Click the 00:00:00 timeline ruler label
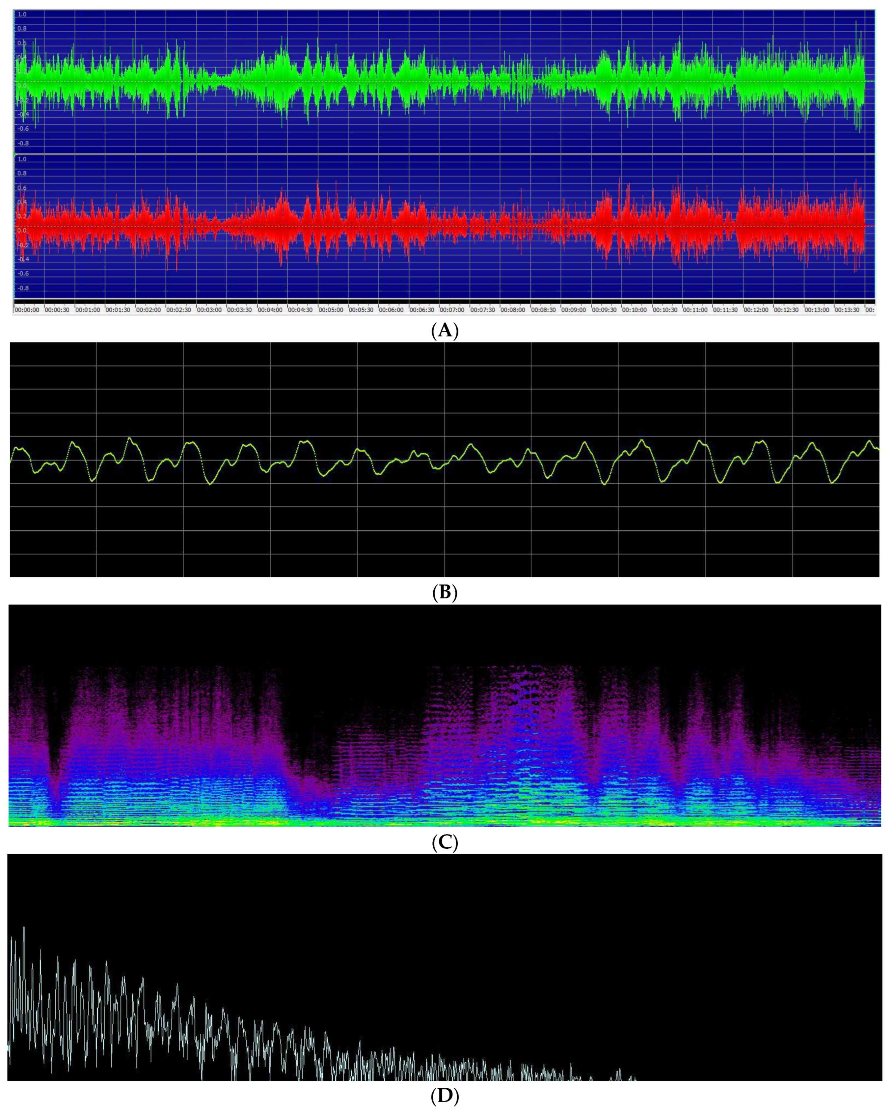This screenshot has width=894, height=1114. (x=27, y=310)
